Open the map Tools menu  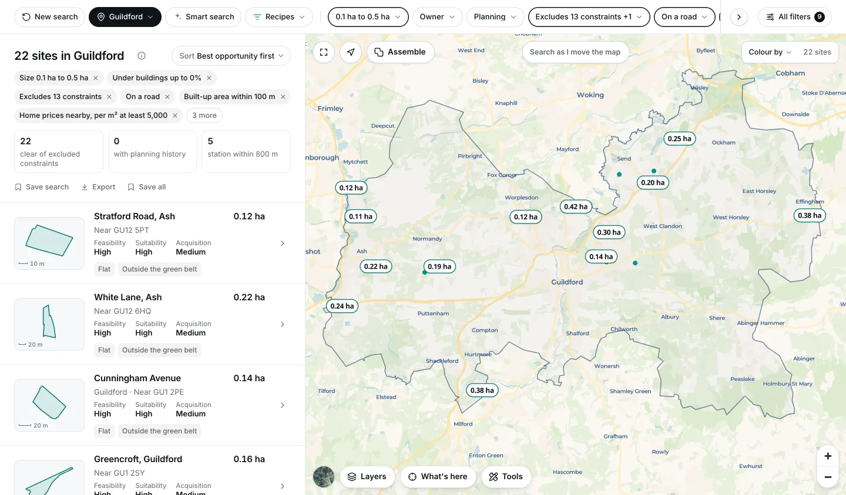point(506,477)
